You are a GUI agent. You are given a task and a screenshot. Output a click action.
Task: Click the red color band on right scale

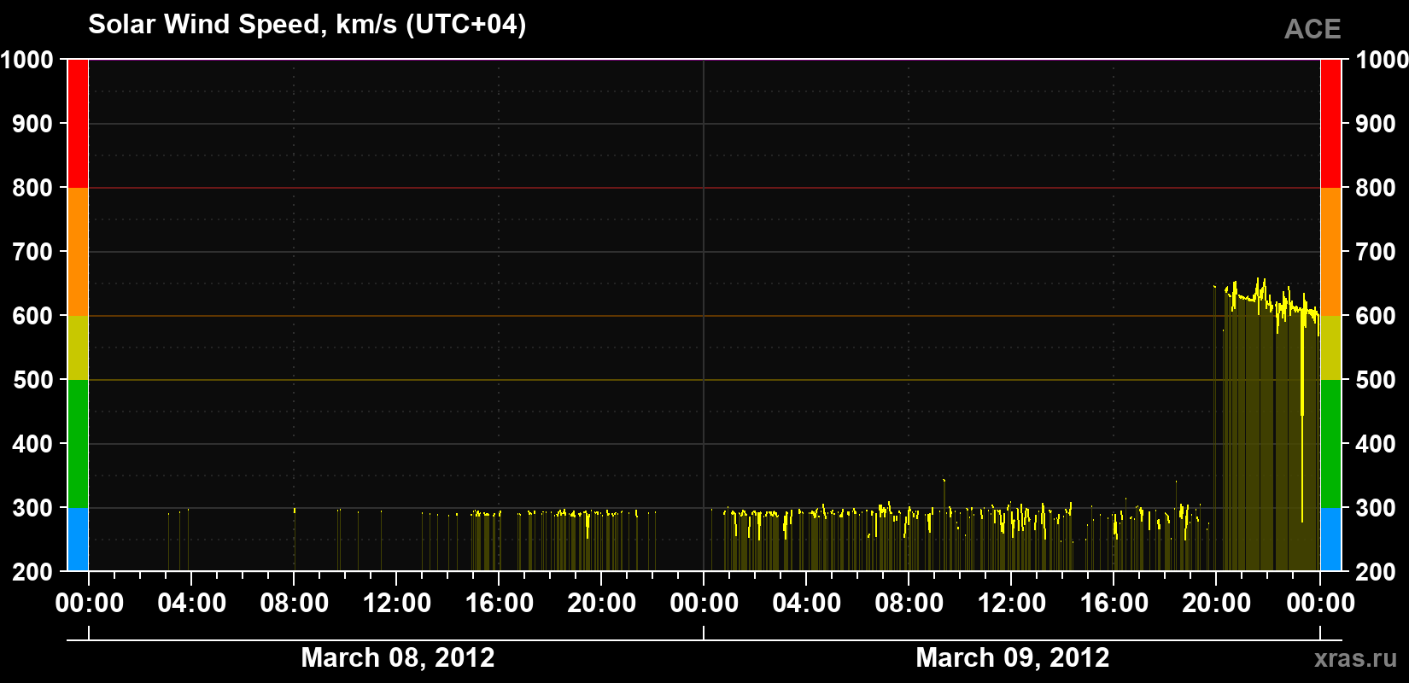[1330, 124]
